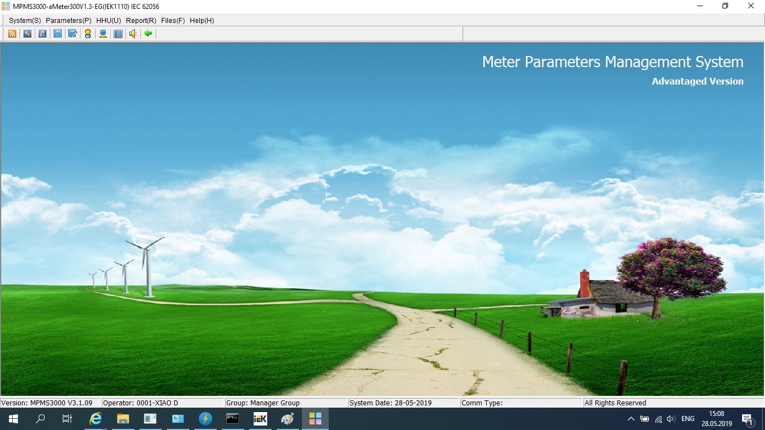Open the Help(H) menu
765x430 pixels.
[x=202, y=21]
